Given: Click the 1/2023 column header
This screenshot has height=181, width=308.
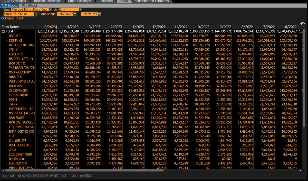Looking at the screenshot, I should point(134,27).
